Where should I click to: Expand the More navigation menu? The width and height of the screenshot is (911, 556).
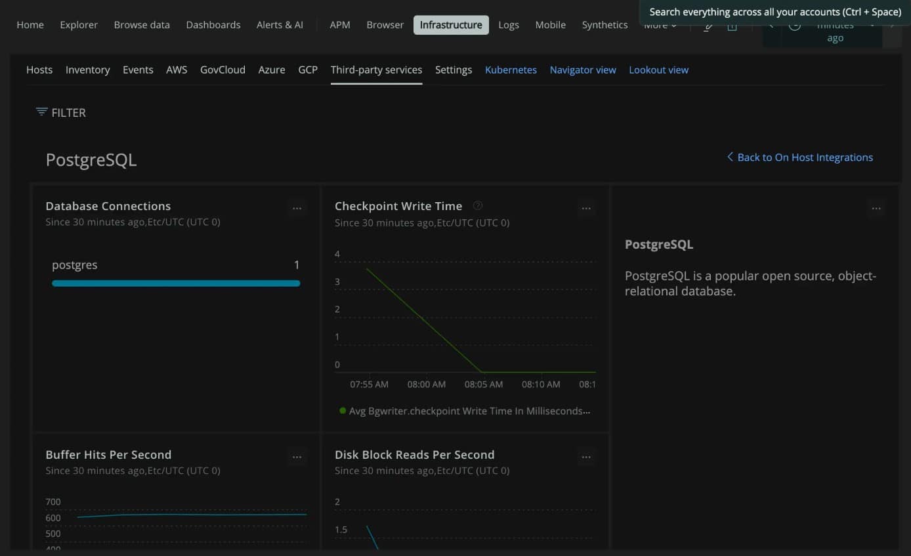[x=660, y=24]
